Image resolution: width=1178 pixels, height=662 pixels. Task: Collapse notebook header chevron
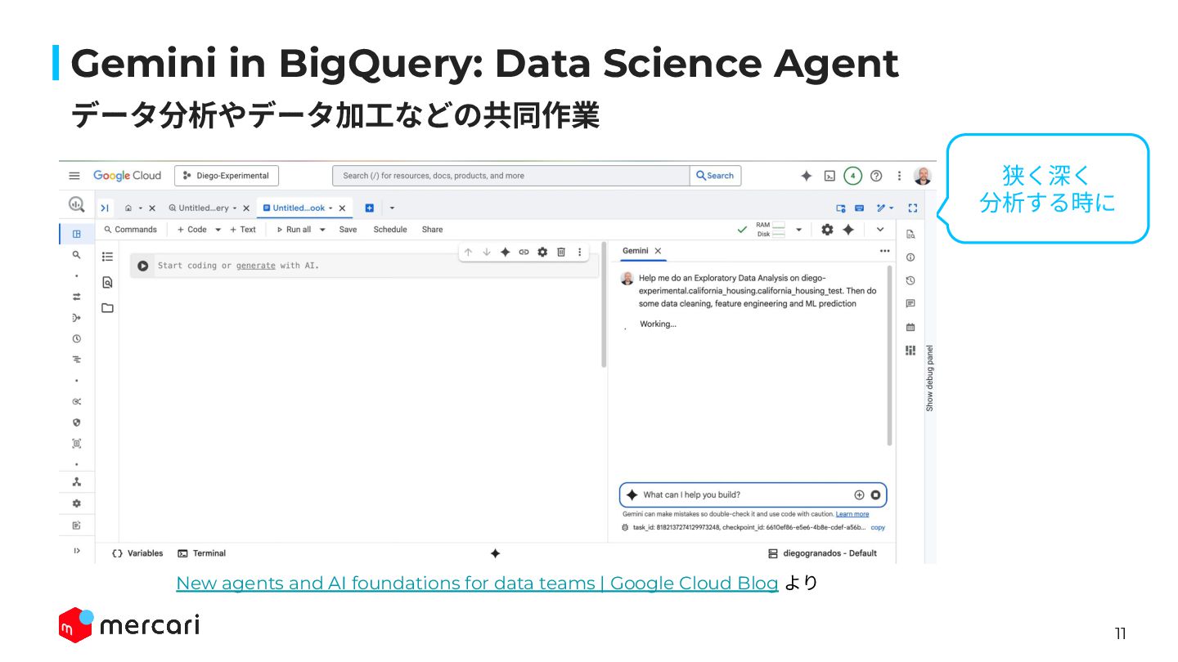880,230
